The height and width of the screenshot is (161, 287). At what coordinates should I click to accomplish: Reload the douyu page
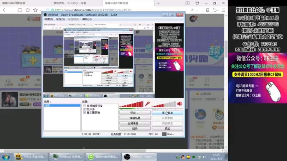(x=20, y=10)
